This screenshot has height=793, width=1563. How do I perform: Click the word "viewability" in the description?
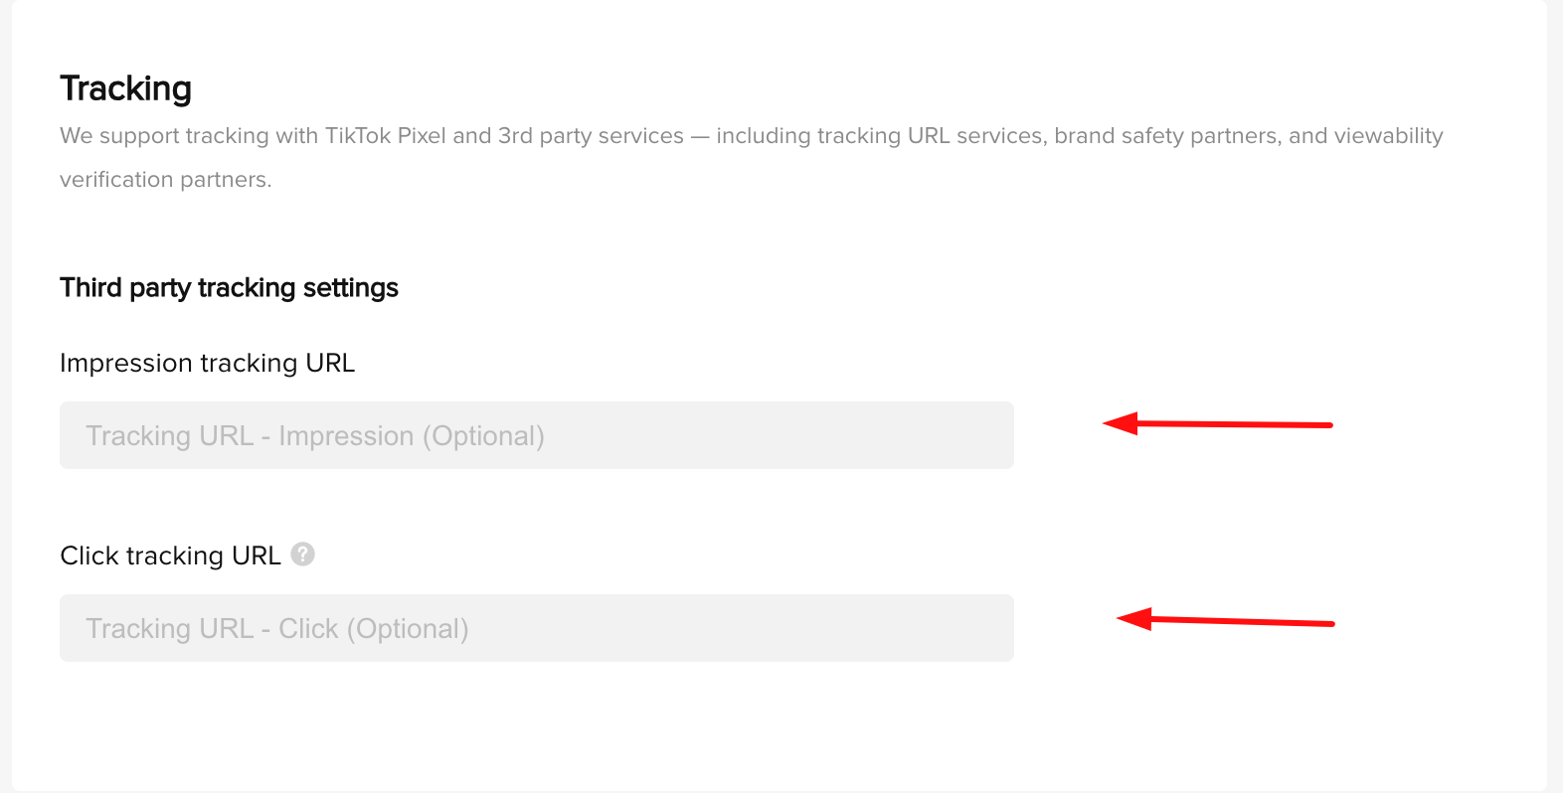click(x=1388, y=136)
